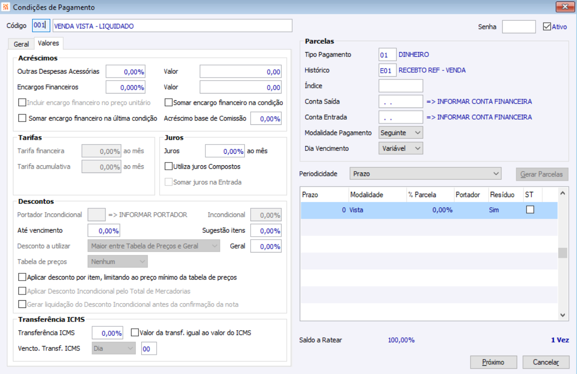The height and width of the screenshot is (374, 577).
Task: Enable Utiliza juros Compostos
Action: click(169, 166)
